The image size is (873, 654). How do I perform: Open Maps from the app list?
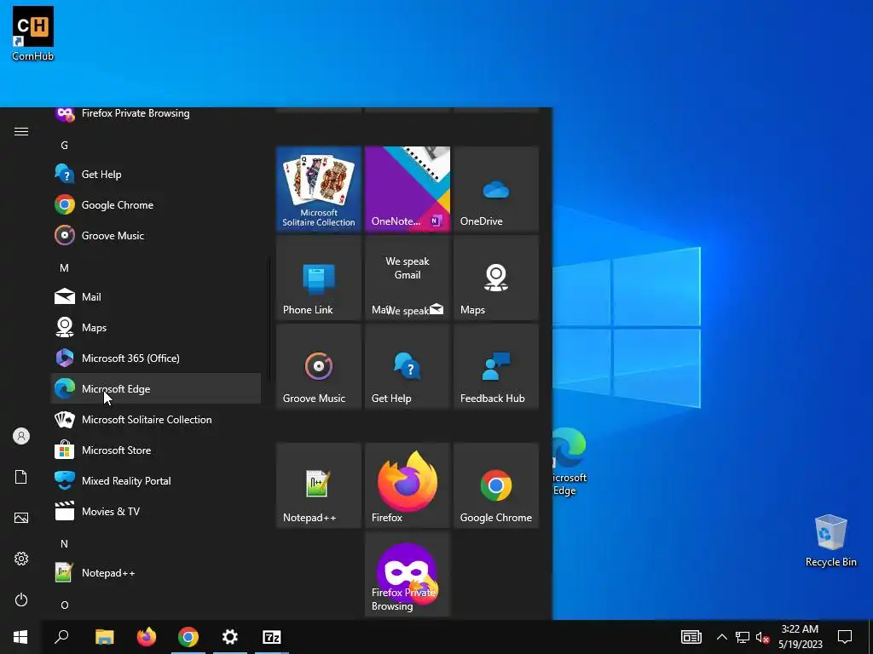pyautogui.click(x=156, y=328)
